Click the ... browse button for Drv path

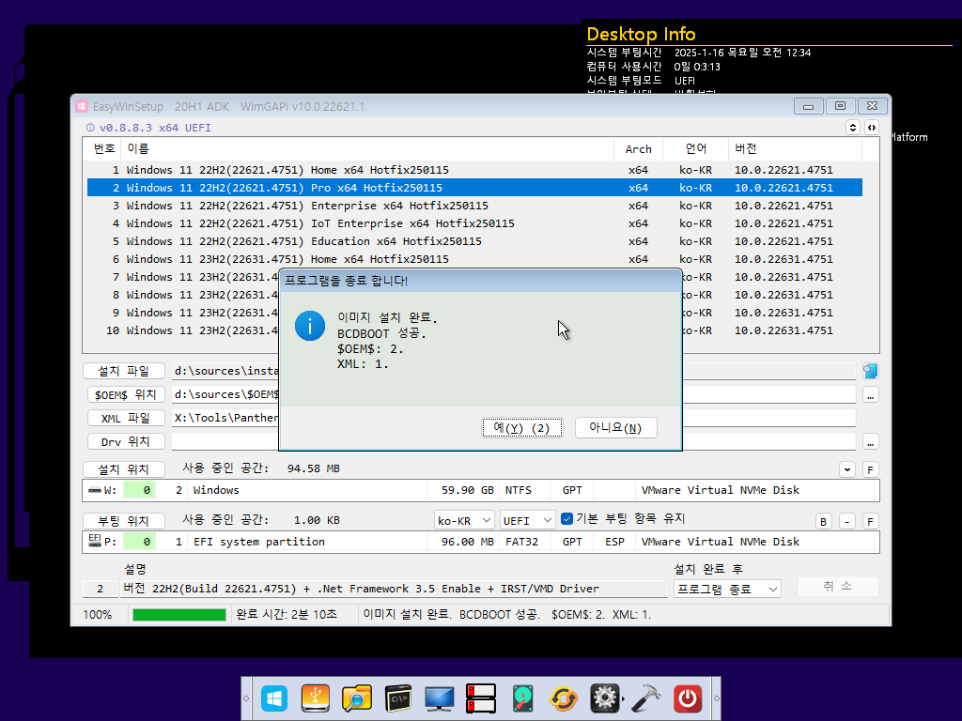pyautogui.click(x=870, y=441)
